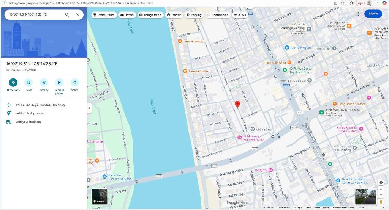Zoom in with the plus button
Viewport: 389px width, 210px height.
pos(381,189)
